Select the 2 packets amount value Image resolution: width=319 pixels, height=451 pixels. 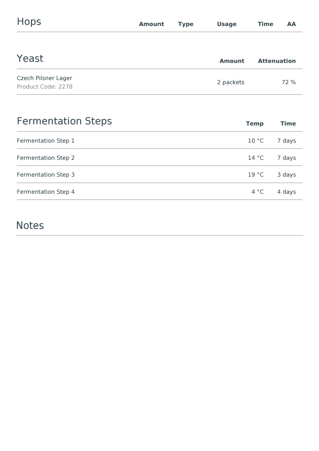[231, 82]
